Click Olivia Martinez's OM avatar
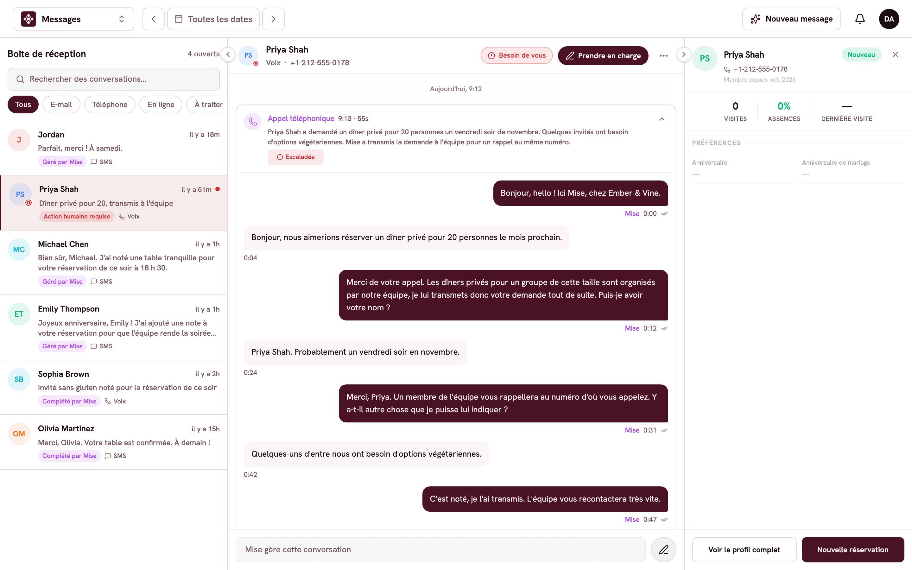 click(19, 434)
